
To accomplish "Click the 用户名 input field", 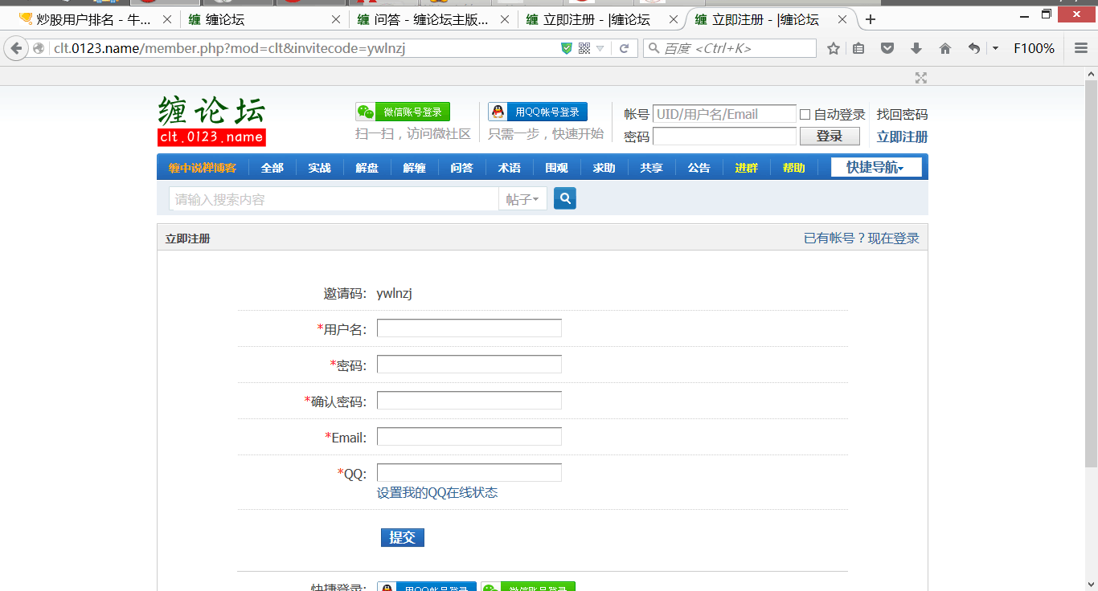I will click(x=469, y=328).
